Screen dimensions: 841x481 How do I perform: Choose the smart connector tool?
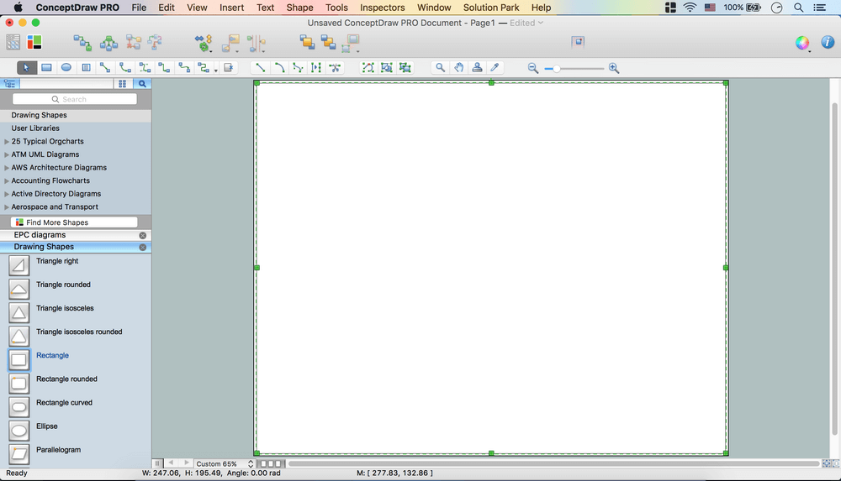164,67
